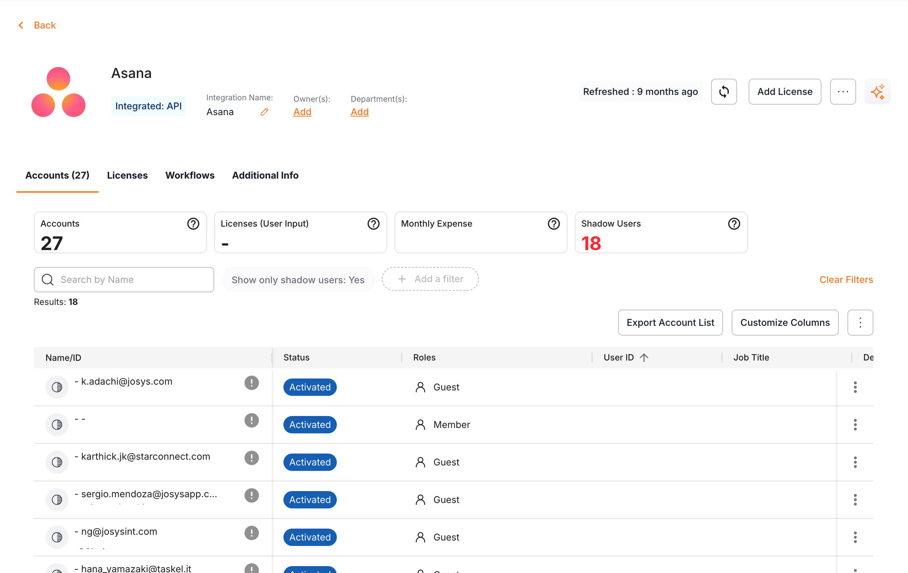Switch to Accounts (27) tab
The width and height of the screenshot is (908, 573).
(x=57, y=175)
